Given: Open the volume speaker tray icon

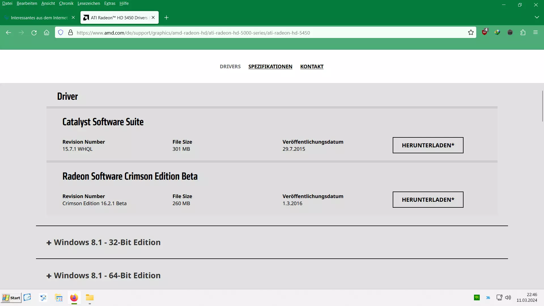Looking at the screenshot, I should pos(508,297).
